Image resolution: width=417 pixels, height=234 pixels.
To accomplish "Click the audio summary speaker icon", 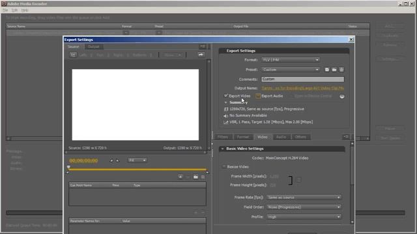I will tap(226, 116).
